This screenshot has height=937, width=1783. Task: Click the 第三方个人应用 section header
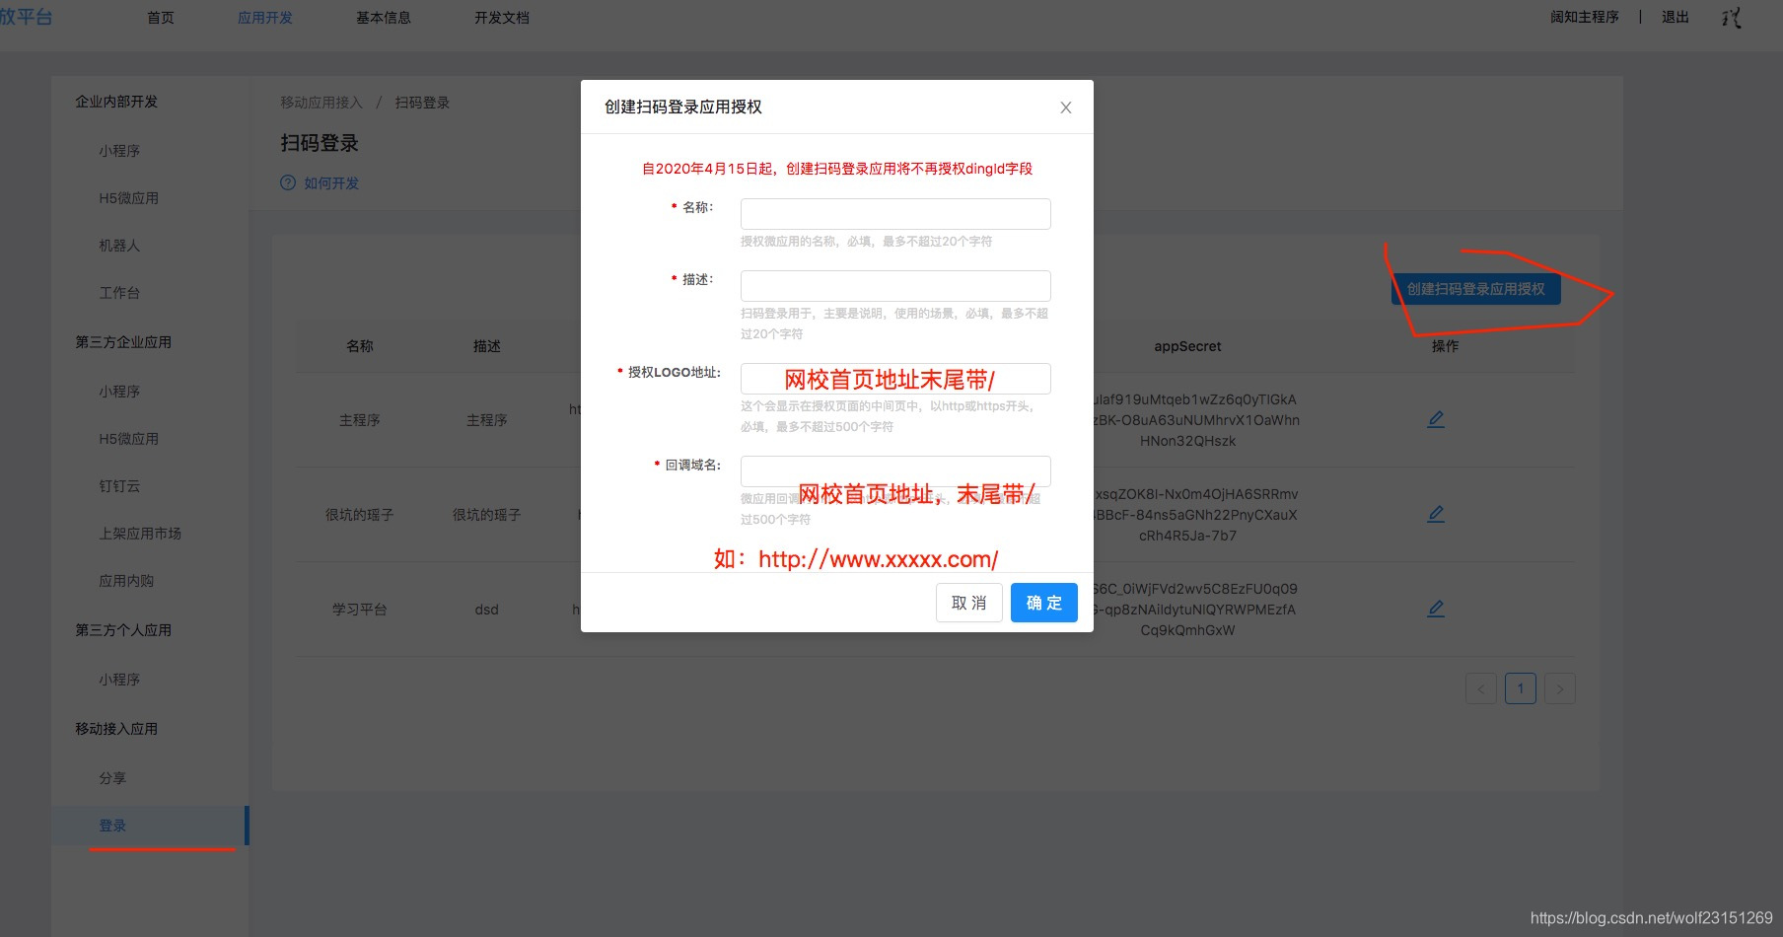(x=123, y=630)
